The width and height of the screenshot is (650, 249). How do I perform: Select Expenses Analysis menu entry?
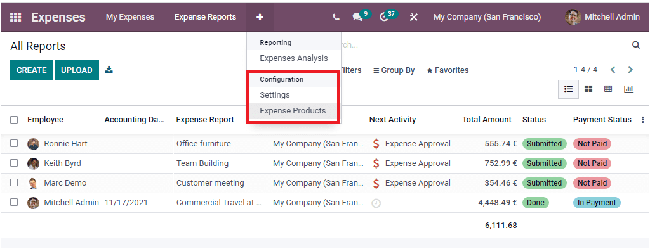[294, 58]
